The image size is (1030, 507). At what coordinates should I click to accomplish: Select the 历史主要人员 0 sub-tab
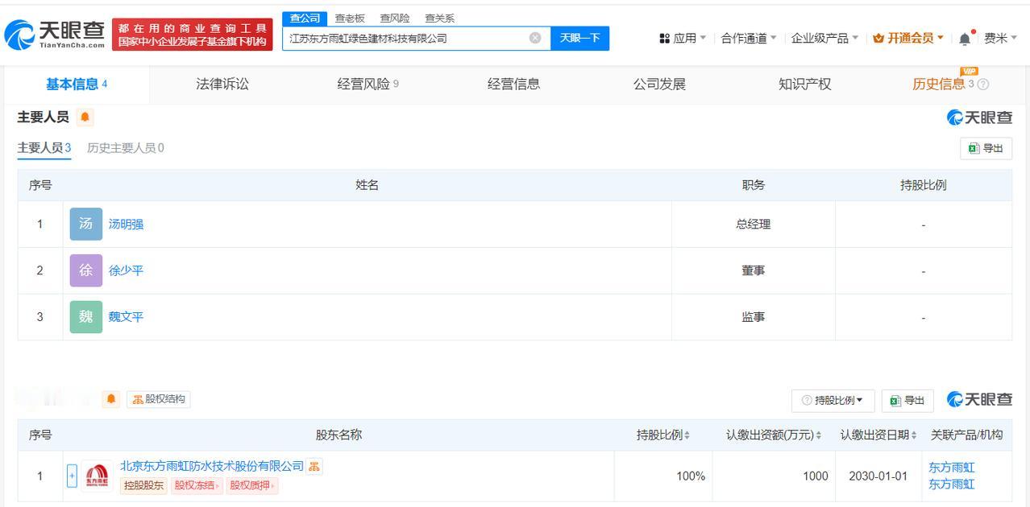[126, 148]
